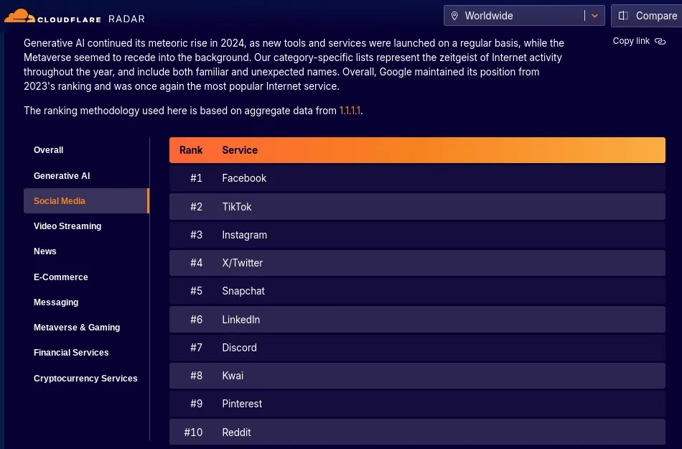
Task: Expand the Worldwide dropdown chevron
Action: point(594,16)
